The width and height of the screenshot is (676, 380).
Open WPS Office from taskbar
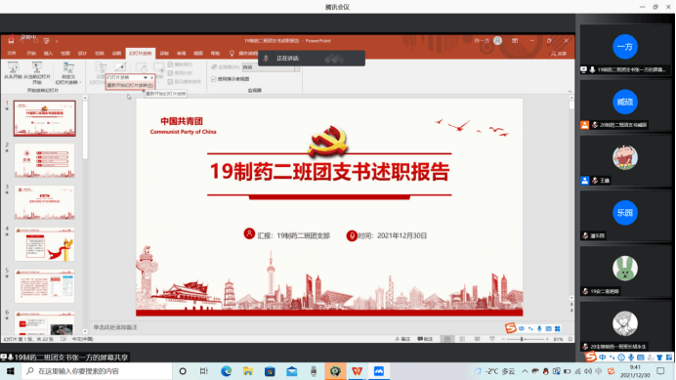point(357,371)
